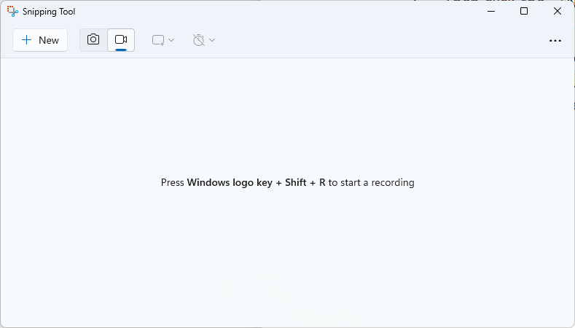Screen dimensions: 575x328
Task: Click the Snipping Tool scissors app icon
Action: click(x=12, y=12)
